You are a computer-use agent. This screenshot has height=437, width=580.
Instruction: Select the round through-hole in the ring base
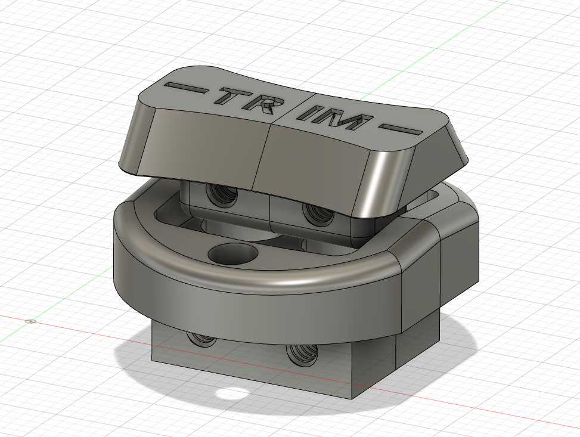(233, 254)
